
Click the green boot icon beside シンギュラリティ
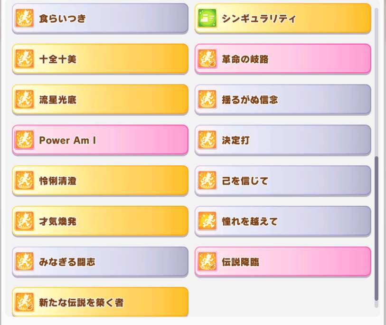[x=207, y=18]
